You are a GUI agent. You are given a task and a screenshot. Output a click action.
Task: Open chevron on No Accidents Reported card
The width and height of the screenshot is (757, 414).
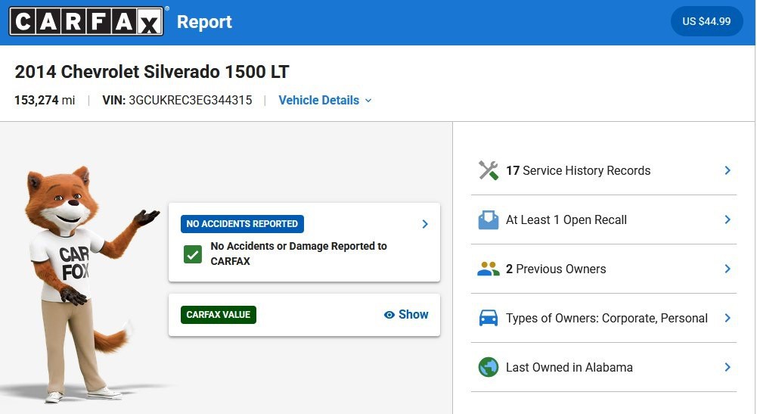tap(425, 224)
